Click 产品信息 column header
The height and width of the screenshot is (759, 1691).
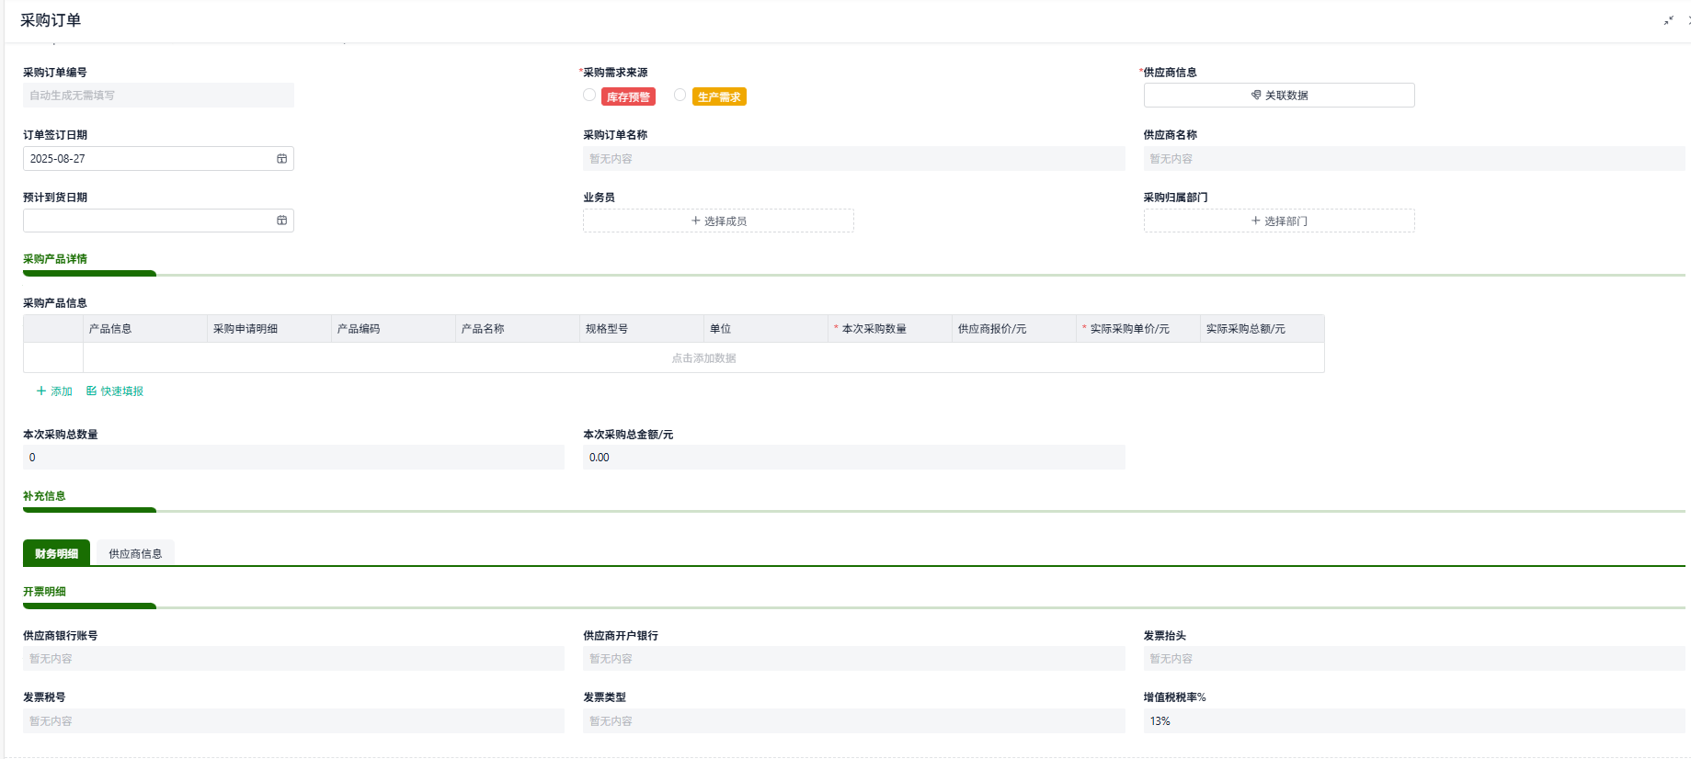pos(145,329)
